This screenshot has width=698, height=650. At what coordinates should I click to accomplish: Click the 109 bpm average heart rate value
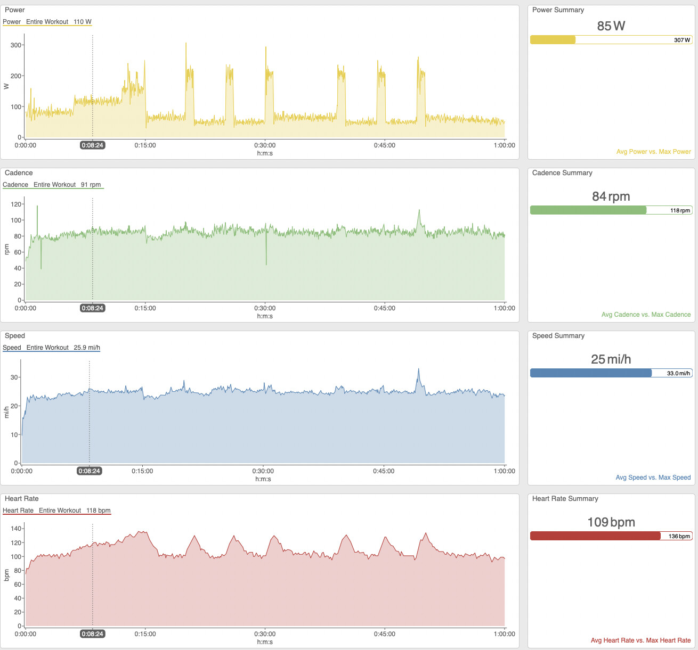pyautogui.click(x=611, y=522)
